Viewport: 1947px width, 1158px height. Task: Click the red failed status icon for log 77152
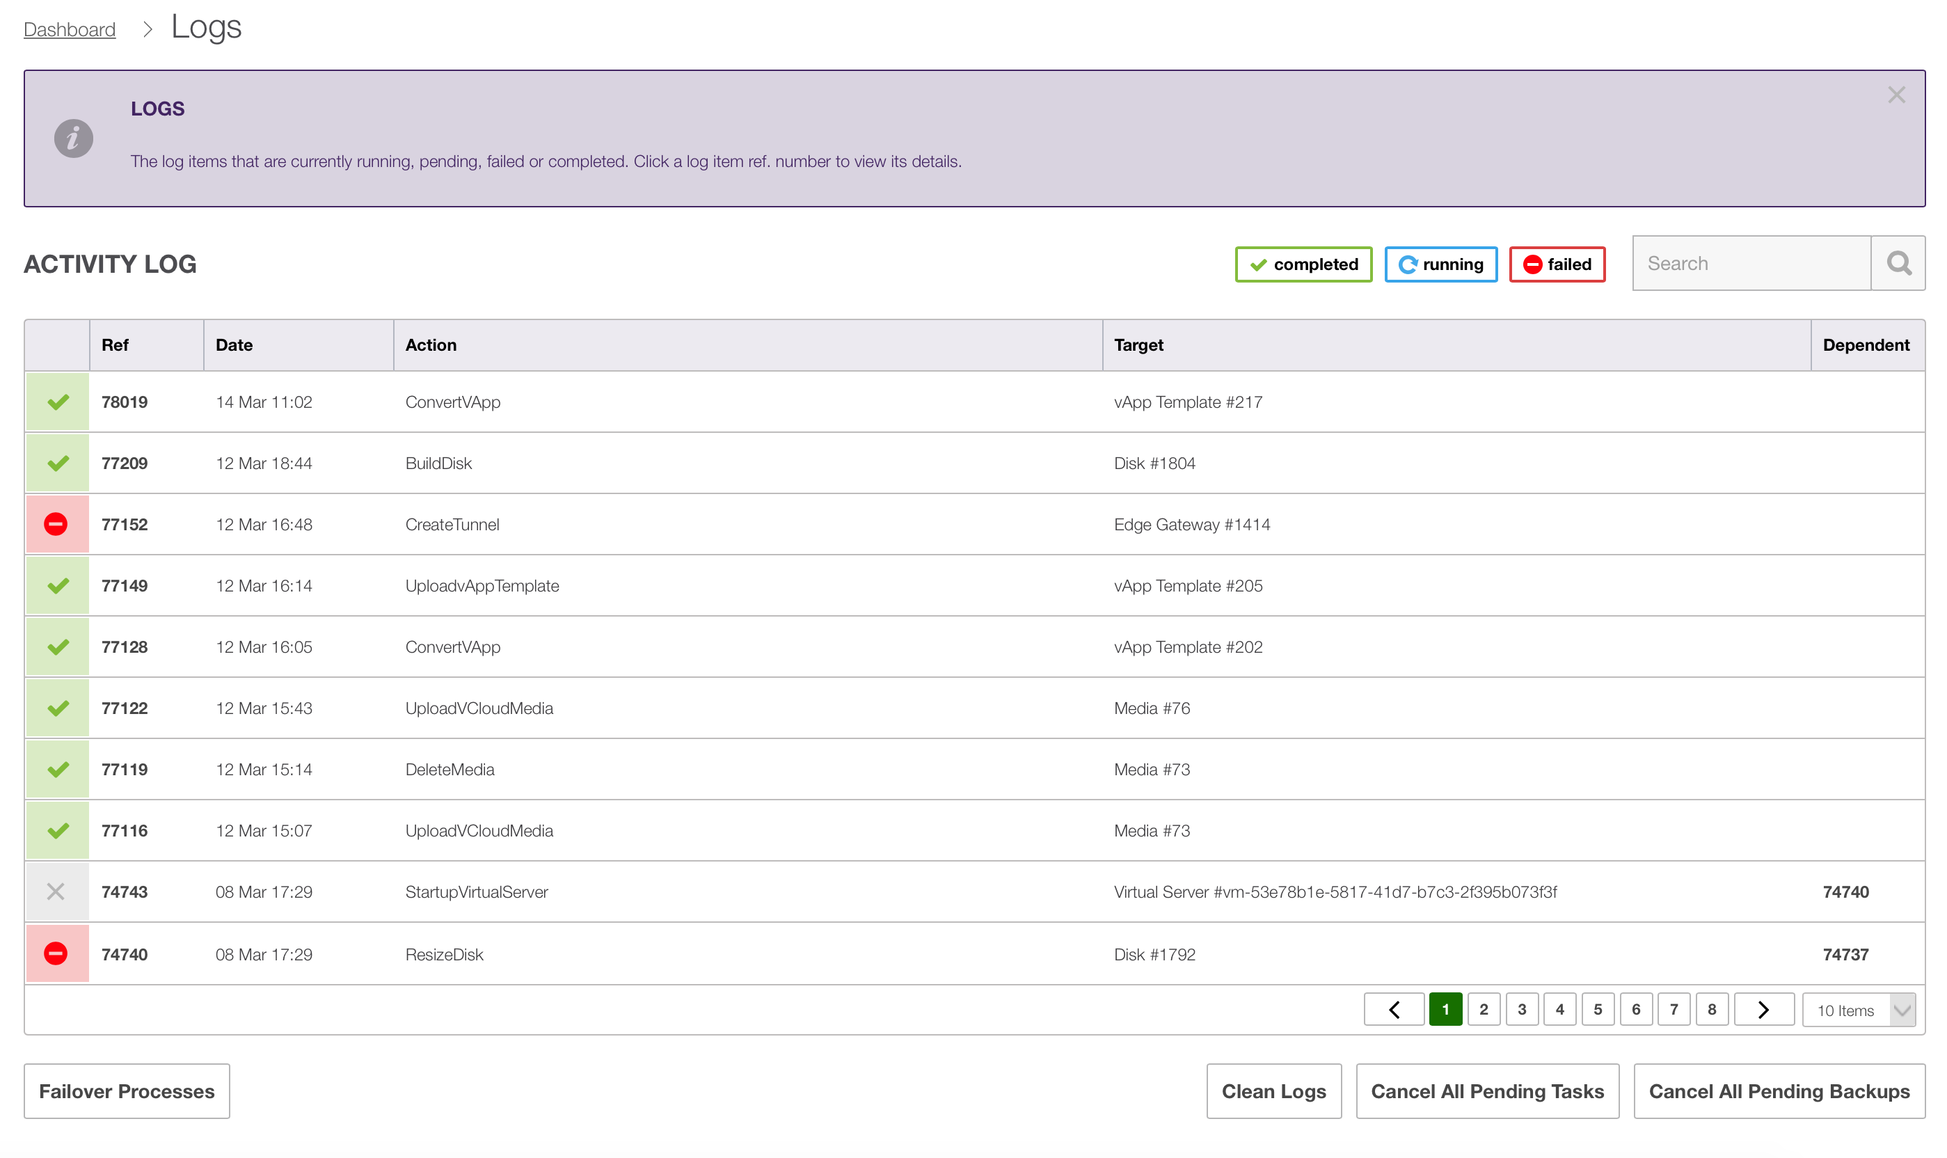[56, 523]
